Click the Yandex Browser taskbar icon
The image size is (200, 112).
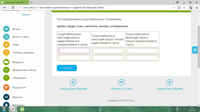click(x=13, y=109)
